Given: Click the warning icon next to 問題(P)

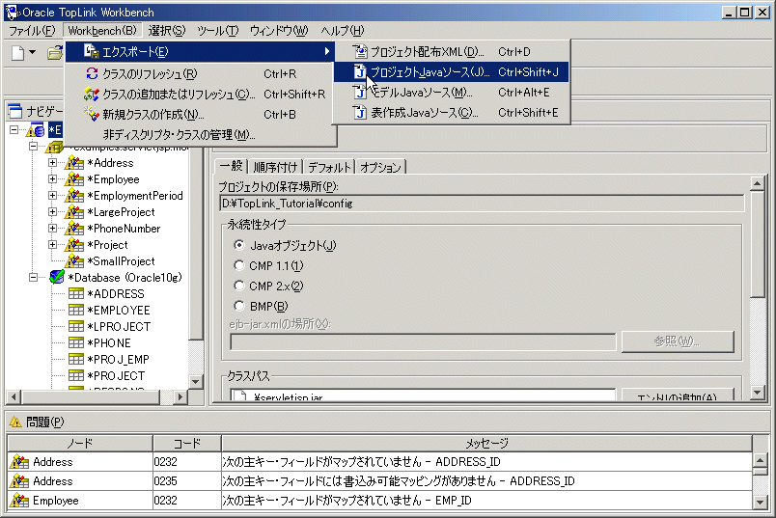Looking at the screenshot, I should [x=15, y=422].
